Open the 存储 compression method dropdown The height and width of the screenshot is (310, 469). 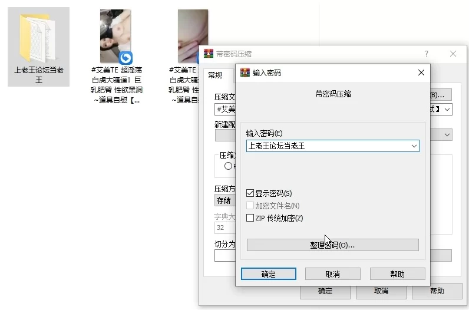pyautogui.click(x=225, y=200)
